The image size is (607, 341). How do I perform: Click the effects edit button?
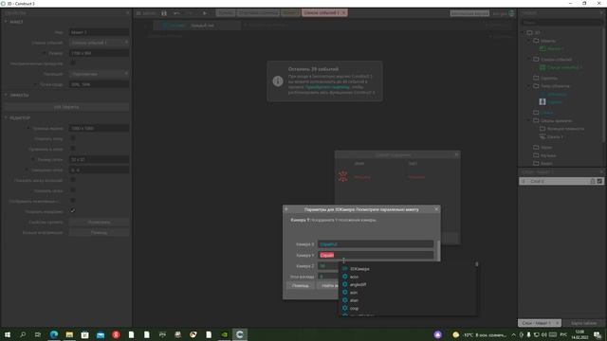point(66,107)
